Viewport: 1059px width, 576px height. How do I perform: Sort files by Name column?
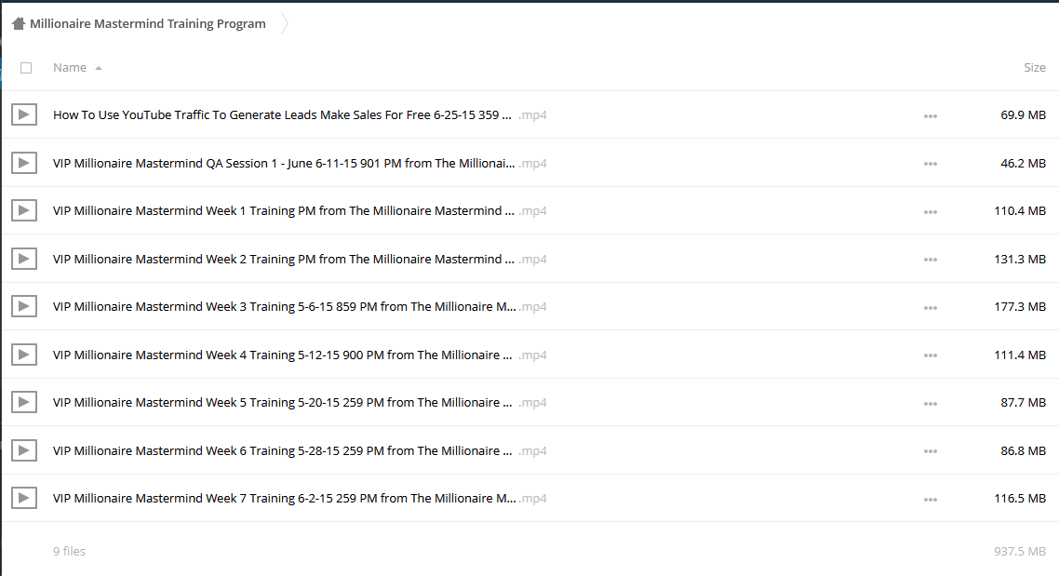click(x=70, y=68)
